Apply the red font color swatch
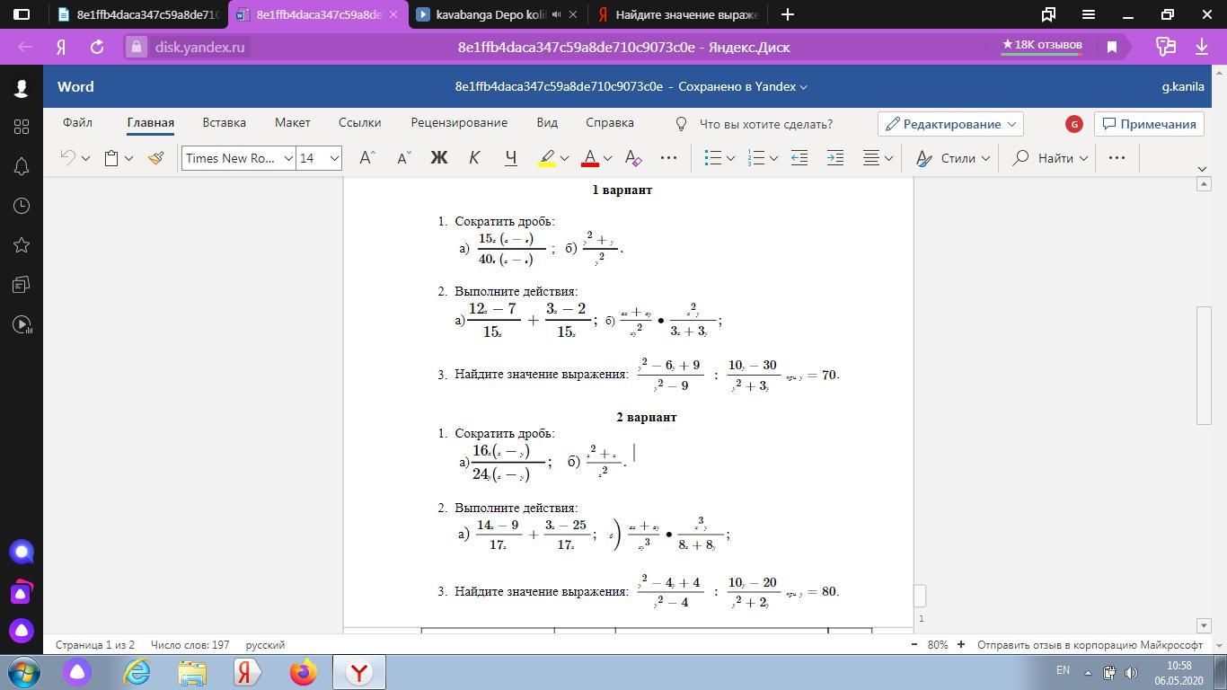This screenshot has width=1227, height=690. point(590,158)
